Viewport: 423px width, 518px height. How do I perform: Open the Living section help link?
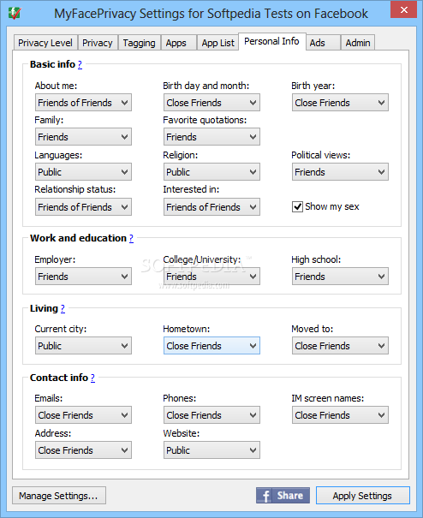coord(63,308)
